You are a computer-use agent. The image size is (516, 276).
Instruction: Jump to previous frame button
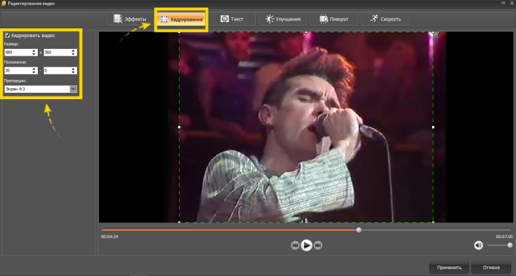tap(295, 245)
